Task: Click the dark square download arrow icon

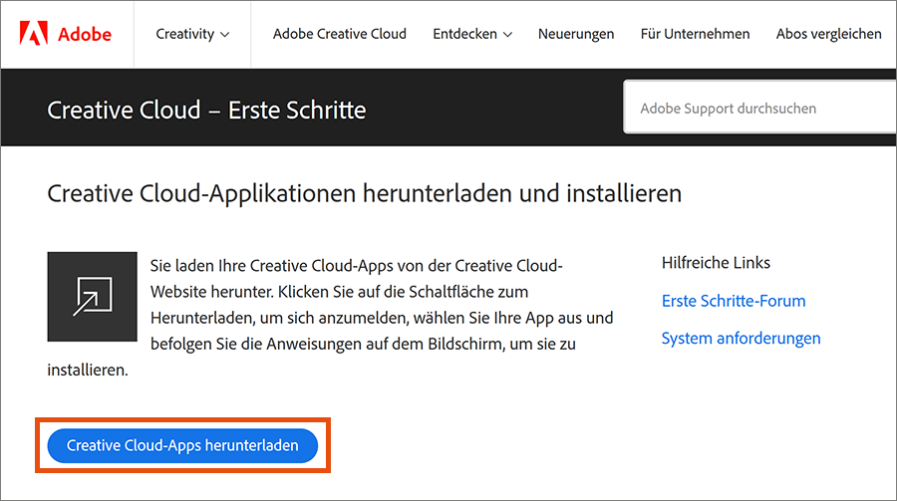Action: click(x=92, y=297)
